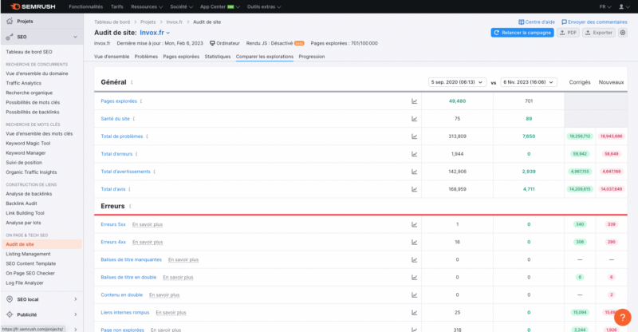Open Log File Analyzer in sidebar
Screen dimensions: 638x332
(25, 283)
